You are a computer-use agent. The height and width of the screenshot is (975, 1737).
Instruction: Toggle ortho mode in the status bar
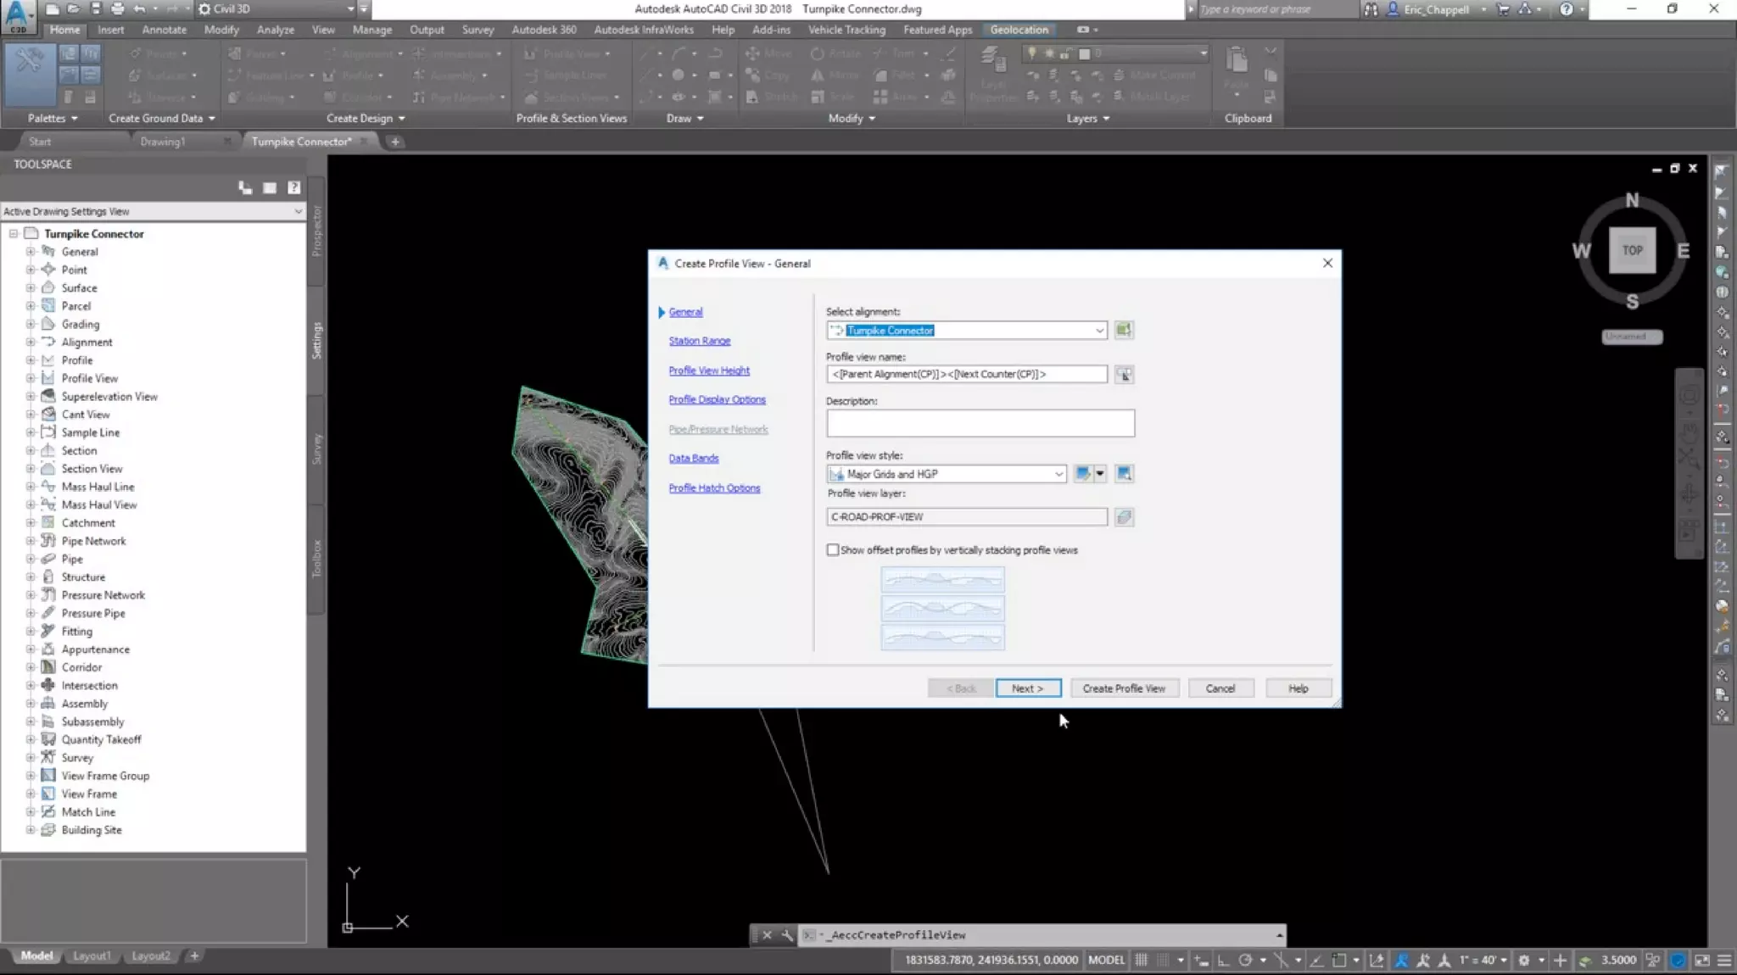pos(1224,960)
